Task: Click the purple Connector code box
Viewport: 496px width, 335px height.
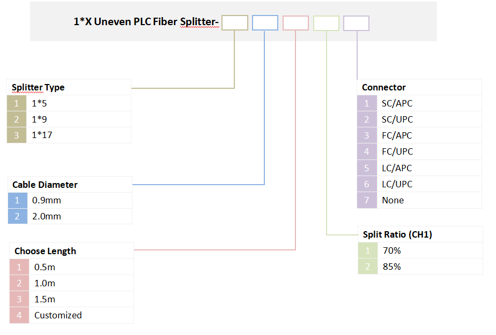Action: pyautogui.click(x=356, y=23)
